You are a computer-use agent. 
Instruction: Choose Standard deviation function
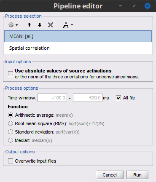pyautogui.click(x=11, y=132)
